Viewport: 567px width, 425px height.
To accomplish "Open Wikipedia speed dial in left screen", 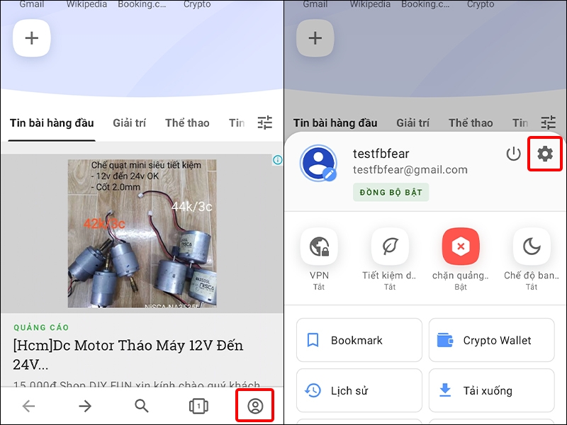I will (x=86, y=4).
